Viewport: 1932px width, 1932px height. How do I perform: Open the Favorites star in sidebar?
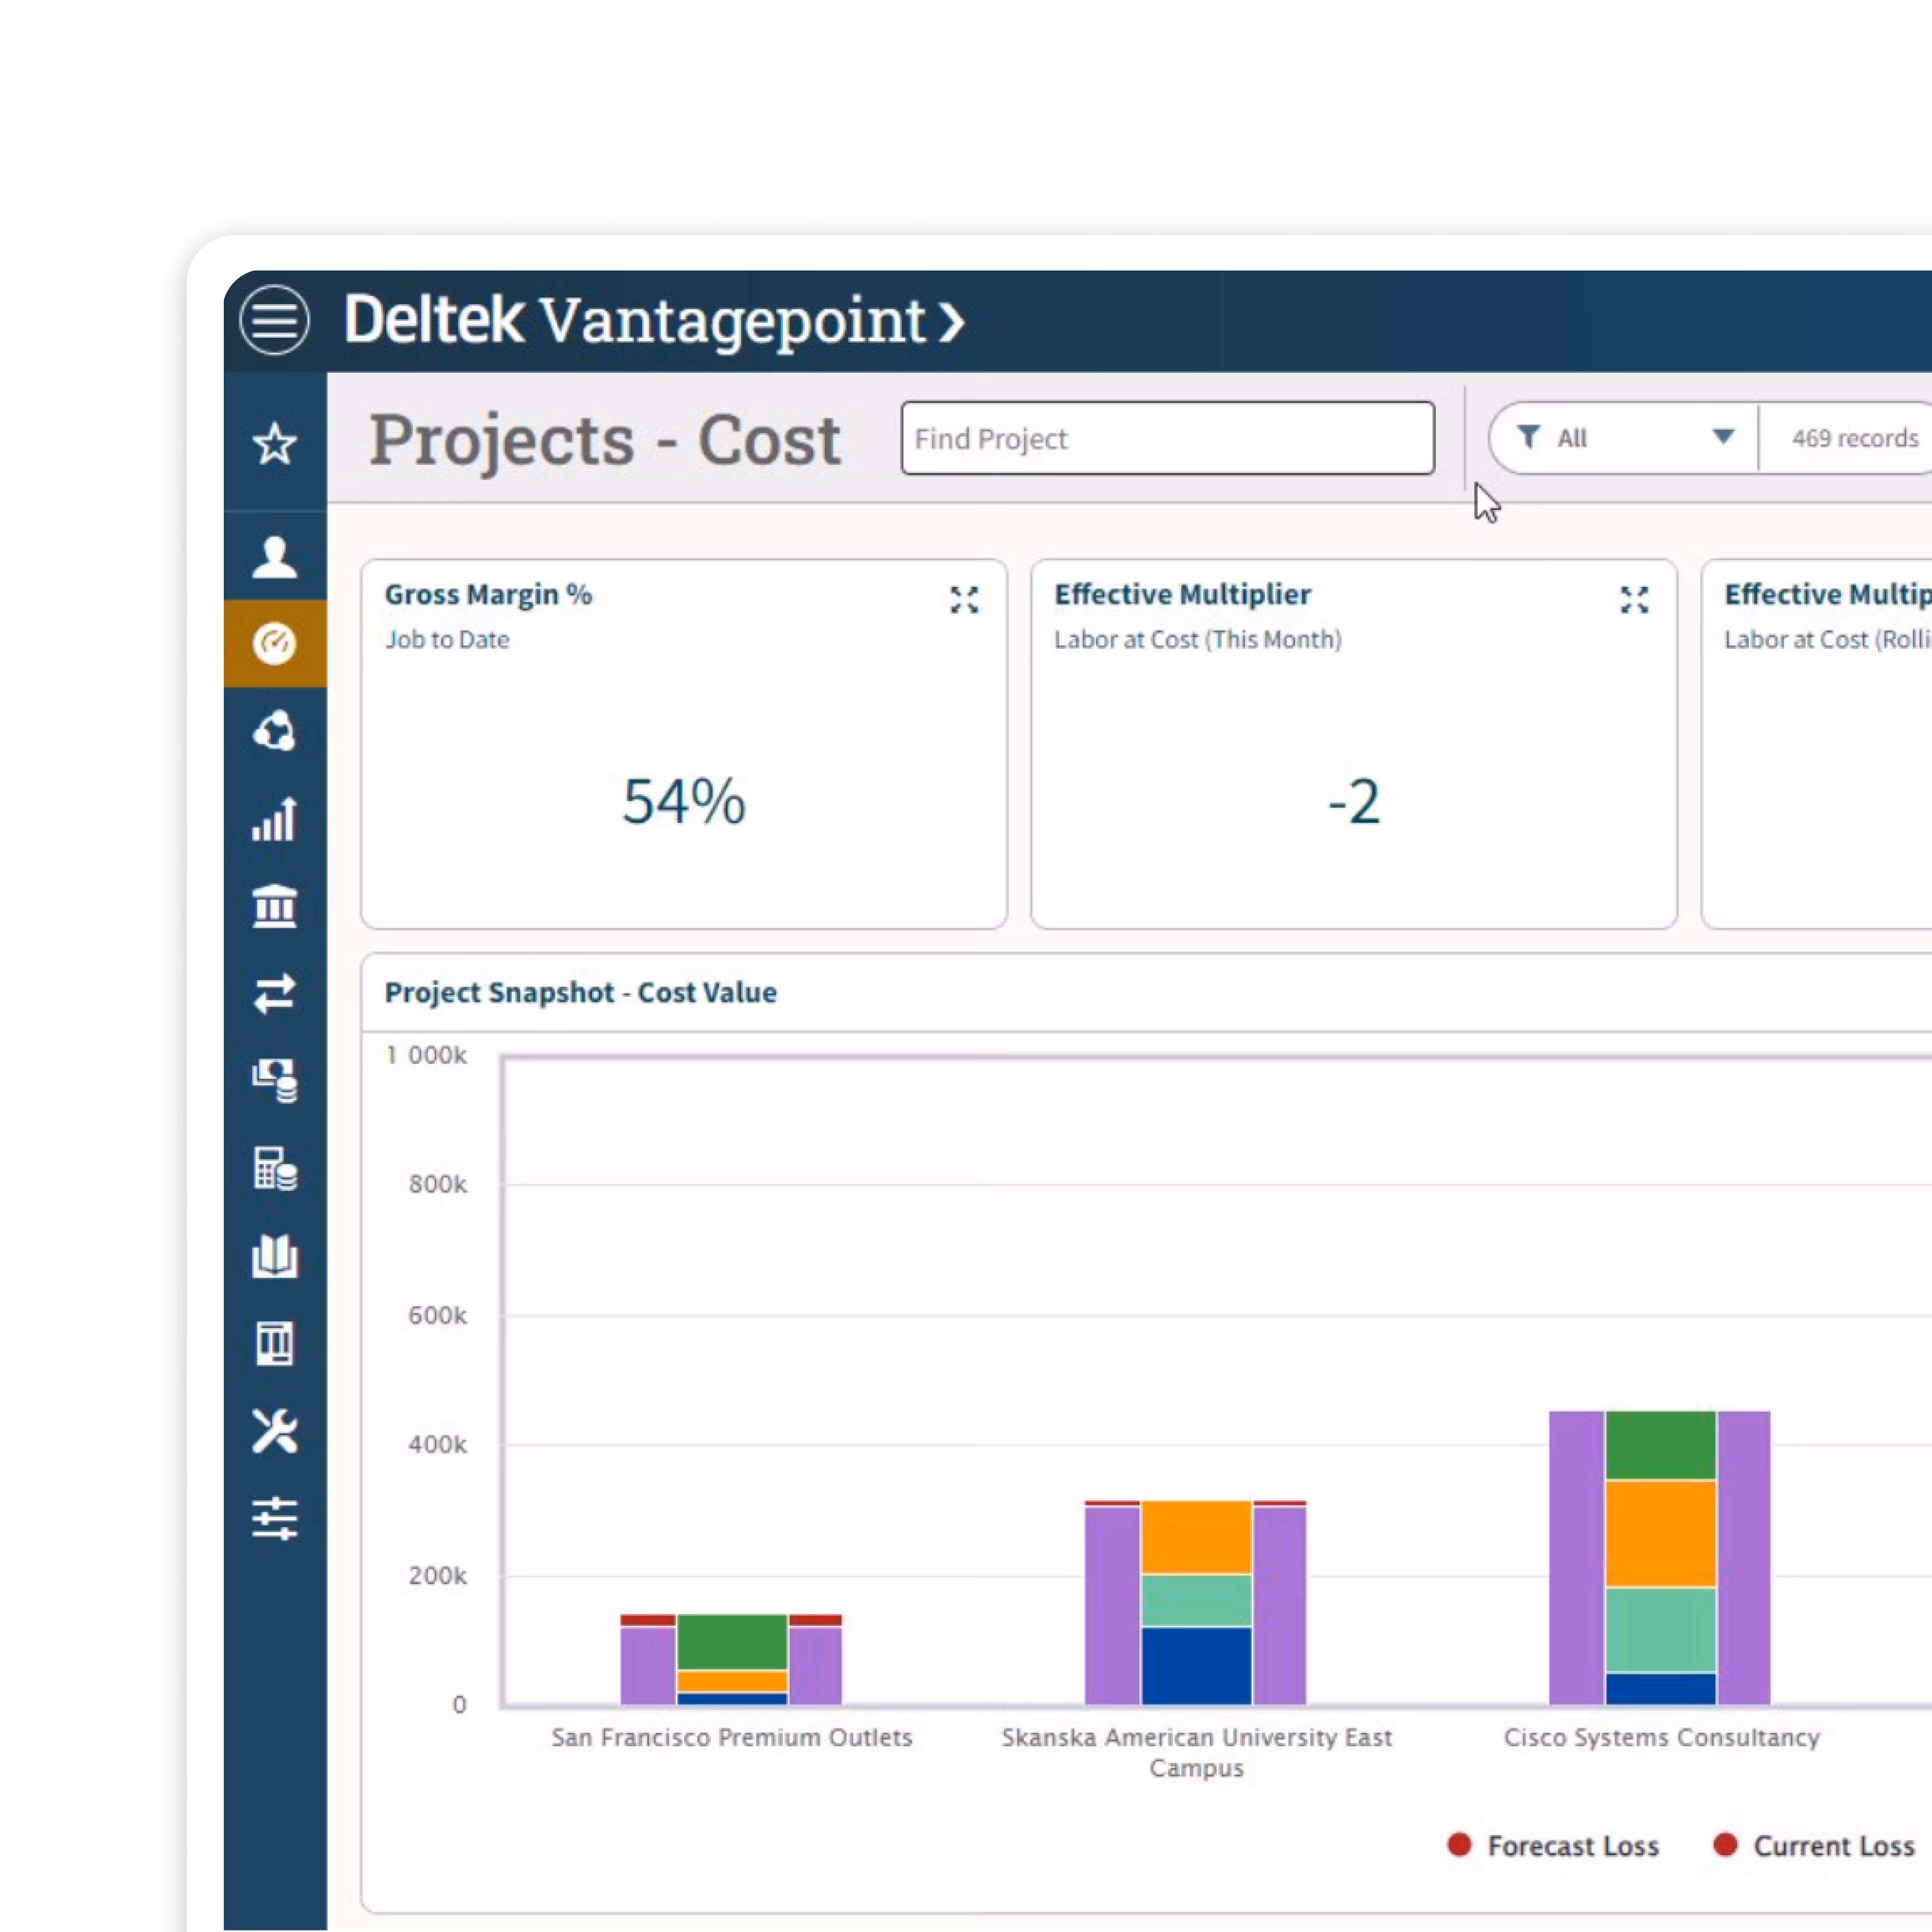[x=274, y=444]
